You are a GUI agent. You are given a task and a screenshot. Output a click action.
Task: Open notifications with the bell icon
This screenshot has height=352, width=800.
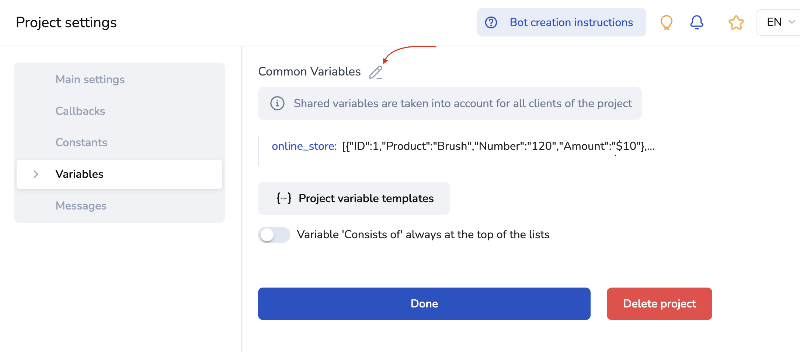coord(696,22)
